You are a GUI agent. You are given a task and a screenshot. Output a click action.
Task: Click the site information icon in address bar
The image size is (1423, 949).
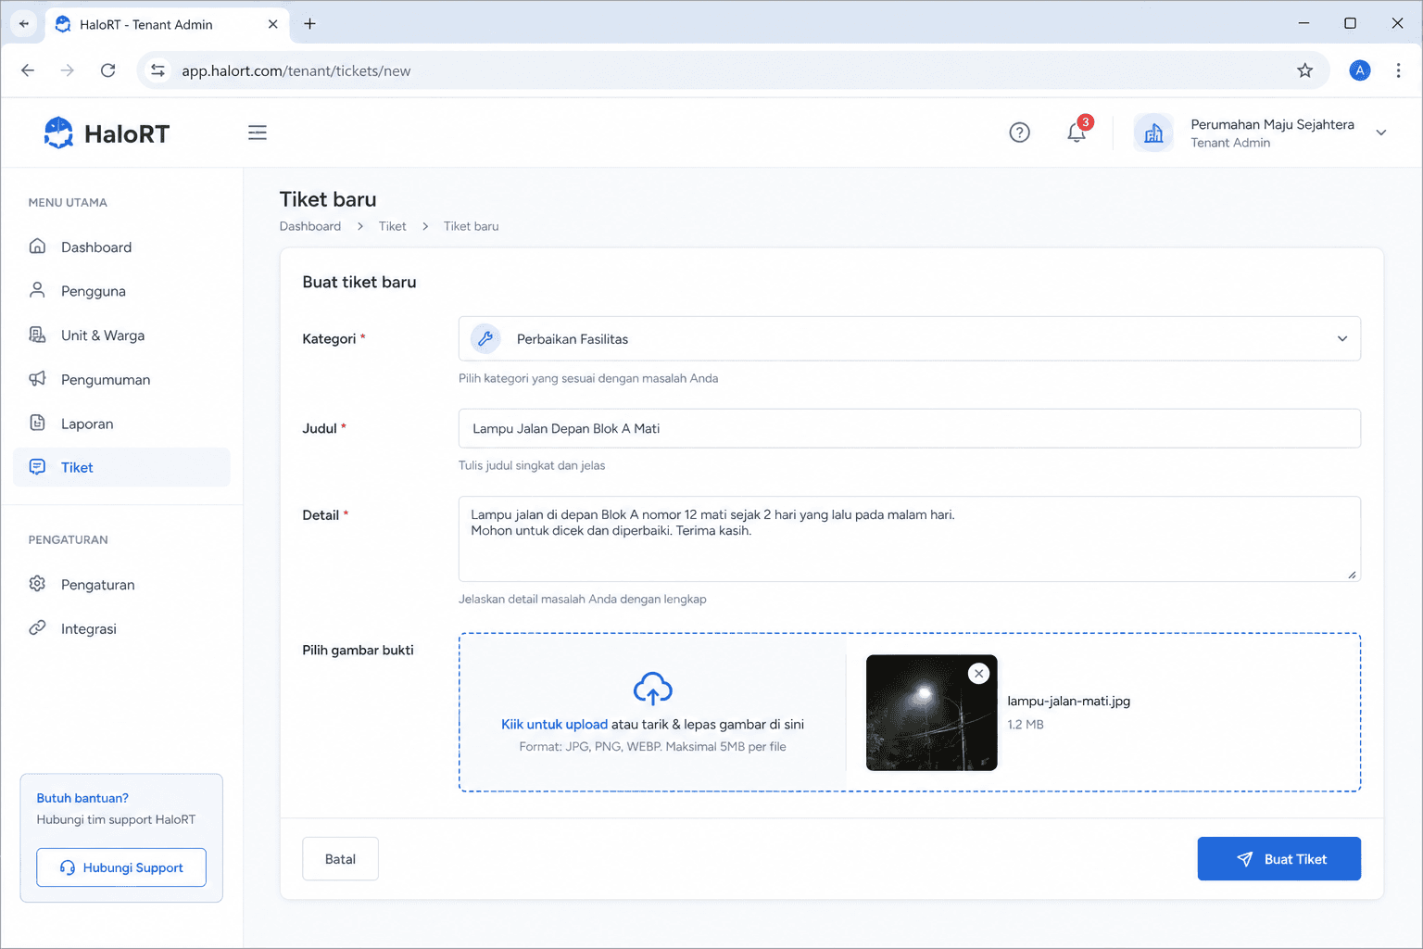(158, 70)
